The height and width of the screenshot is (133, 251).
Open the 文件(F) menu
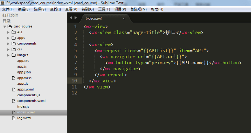[8, 10]
